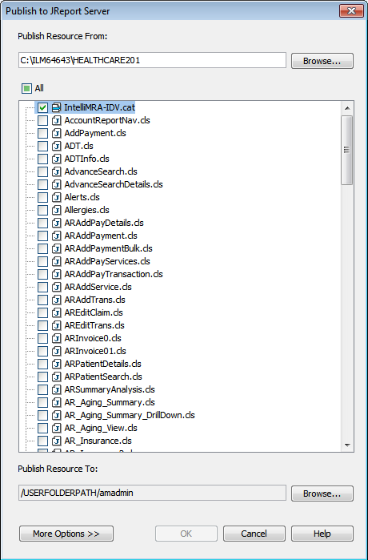The width and height of the screenshot is (368, 560).
Task: Toggle the All checkbox
Action: pyautogui.click(x=26, y=88)
